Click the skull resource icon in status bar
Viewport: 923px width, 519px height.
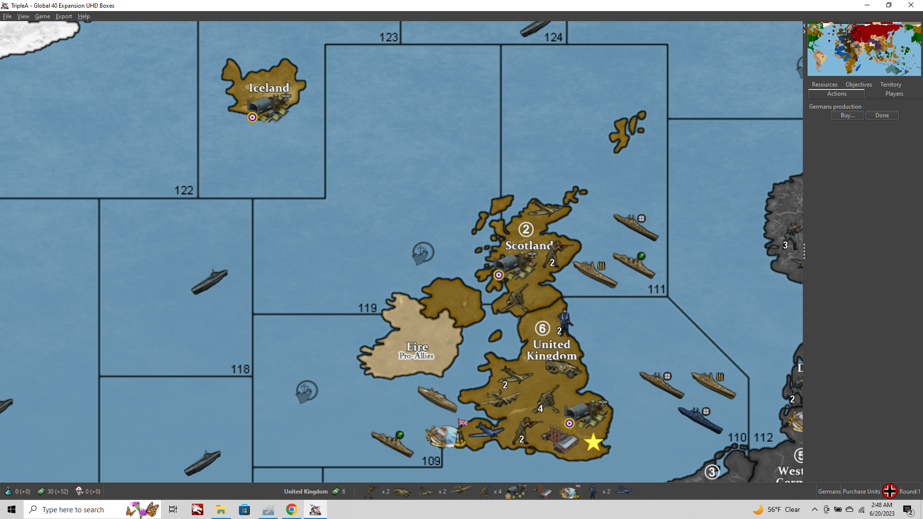point(79,491)
